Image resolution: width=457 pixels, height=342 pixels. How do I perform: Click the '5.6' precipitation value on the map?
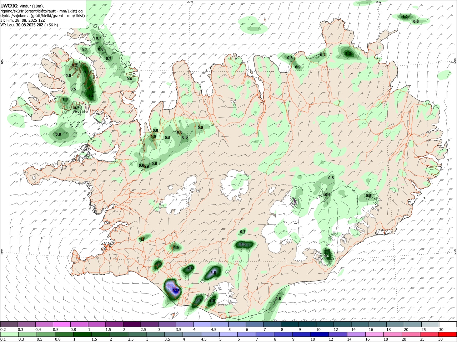click(x=214, y=273)
